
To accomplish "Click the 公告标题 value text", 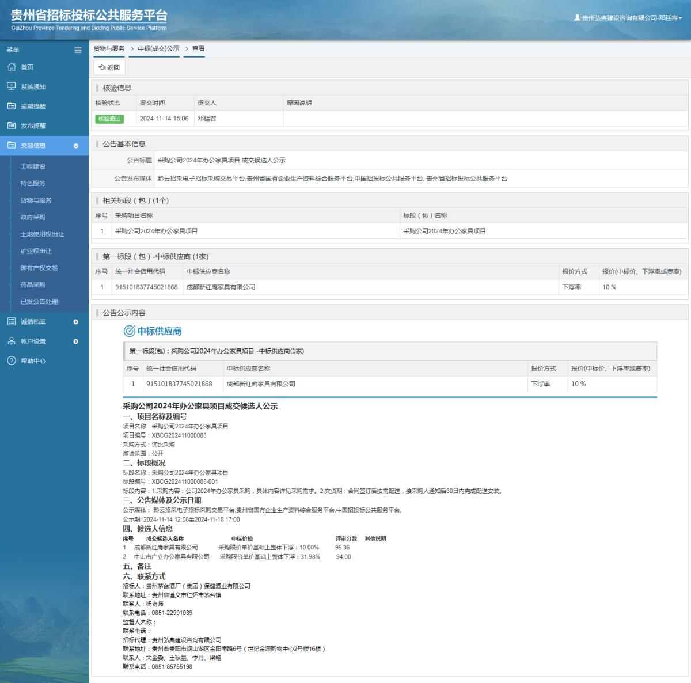I will [x=221, y=161].
